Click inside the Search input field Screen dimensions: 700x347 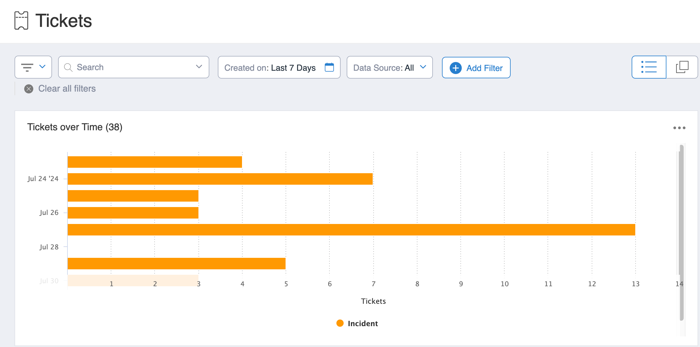133,67
